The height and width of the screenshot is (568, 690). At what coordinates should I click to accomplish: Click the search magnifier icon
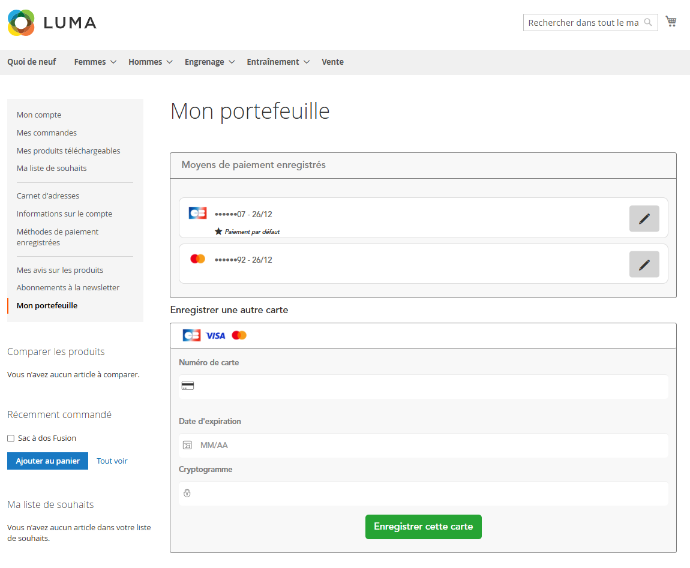click(x=648, y=23)
